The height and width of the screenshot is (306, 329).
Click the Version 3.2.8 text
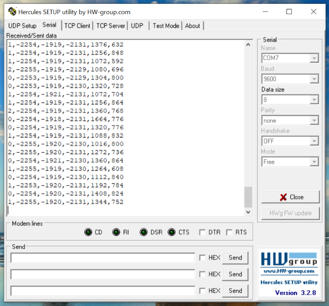[x=295, y=292]
